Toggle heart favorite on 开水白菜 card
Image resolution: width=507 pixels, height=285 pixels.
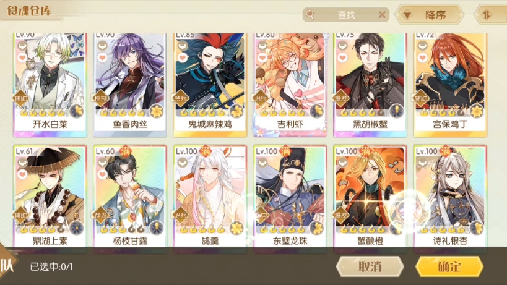pos(22,57)
